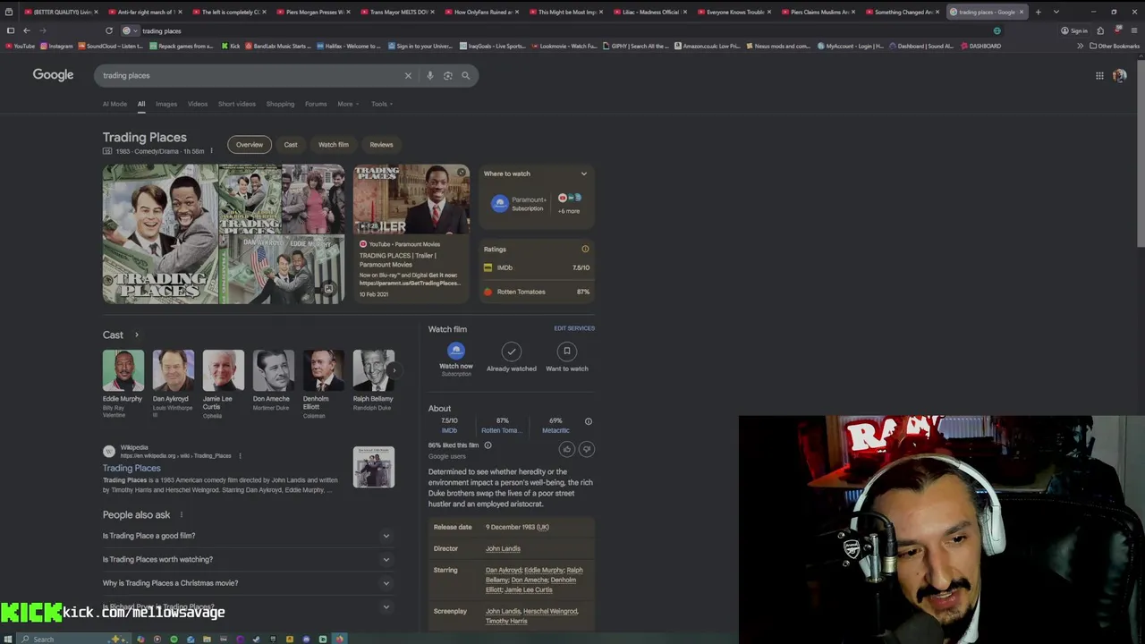Expand 'Is Trading Places worth watching?'
1145x644 pixels.
click(248, 559)
